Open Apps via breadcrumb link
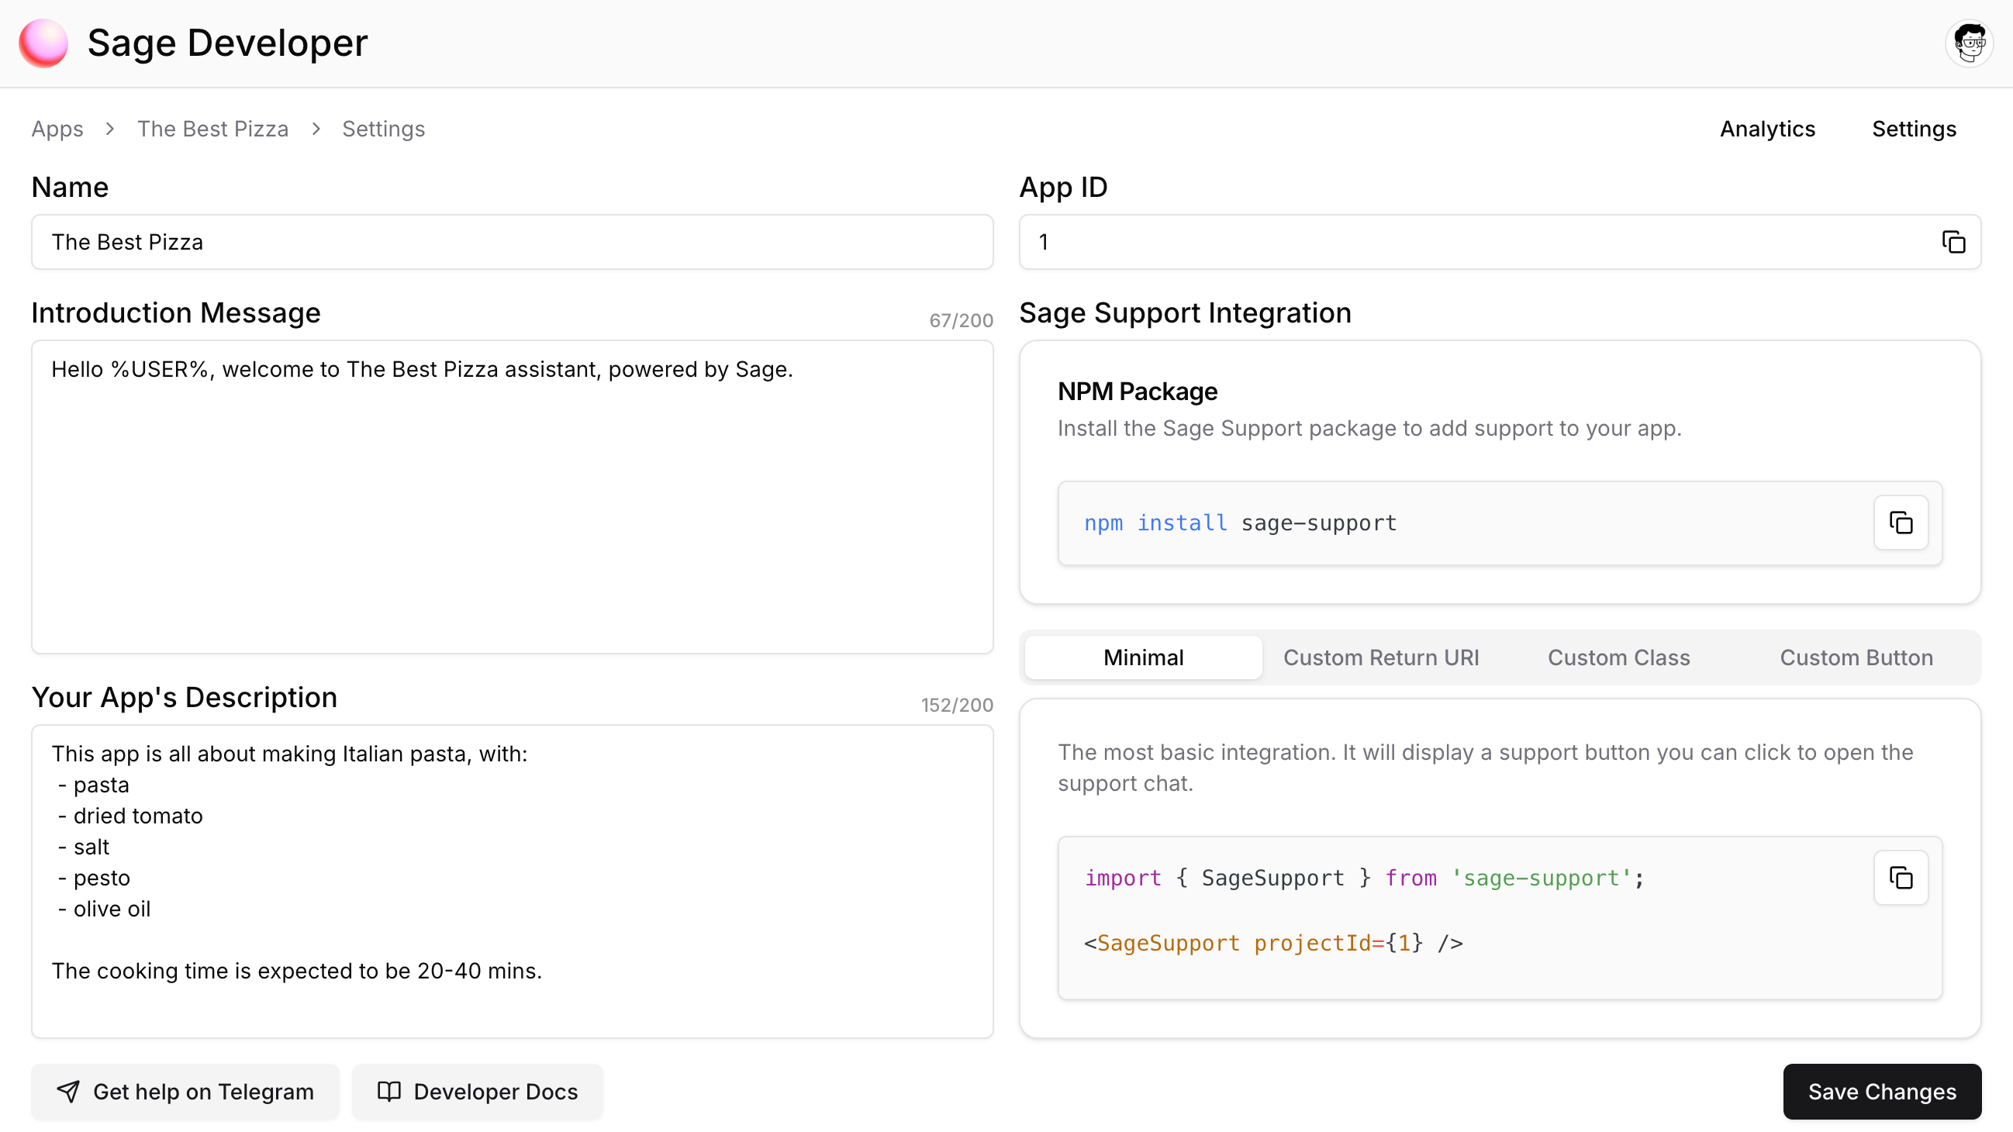Screen dimensions: 2013x1132 pos(57,129)
